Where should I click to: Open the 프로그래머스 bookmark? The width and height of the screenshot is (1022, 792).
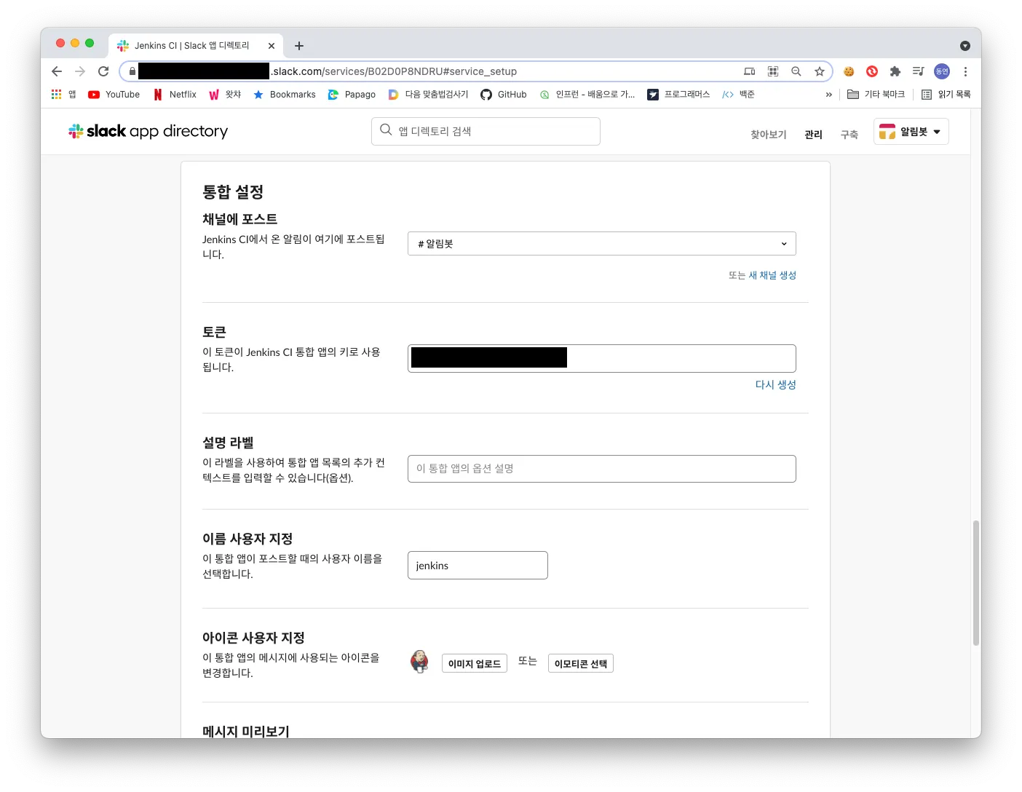coord(678,95)
